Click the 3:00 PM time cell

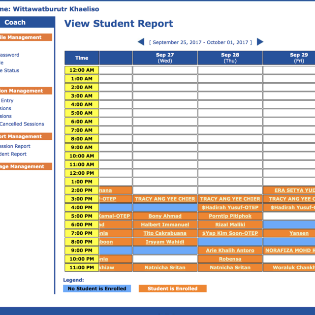(x=82, y=199)
